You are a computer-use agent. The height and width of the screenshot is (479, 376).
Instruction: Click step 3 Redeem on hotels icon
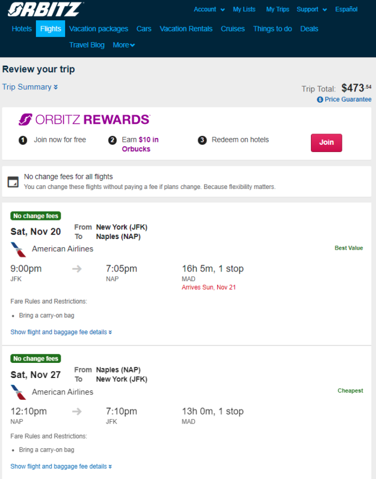202,140
